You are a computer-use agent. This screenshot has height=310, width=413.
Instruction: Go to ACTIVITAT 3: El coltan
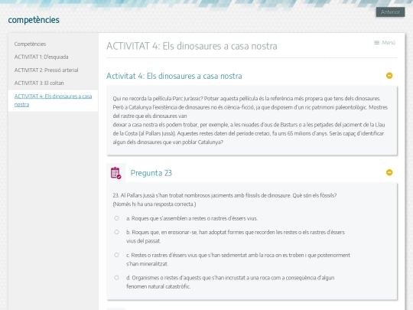39,83
